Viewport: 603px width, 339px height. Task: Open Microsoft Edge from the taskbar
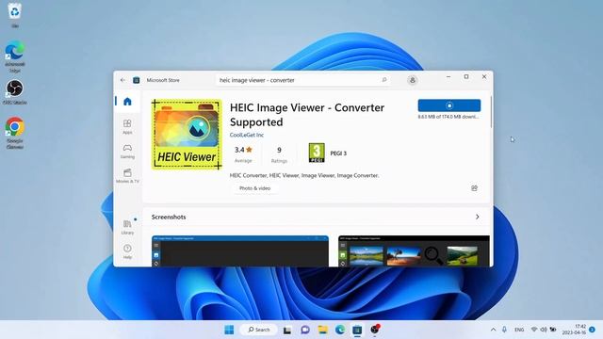point(340,330)
